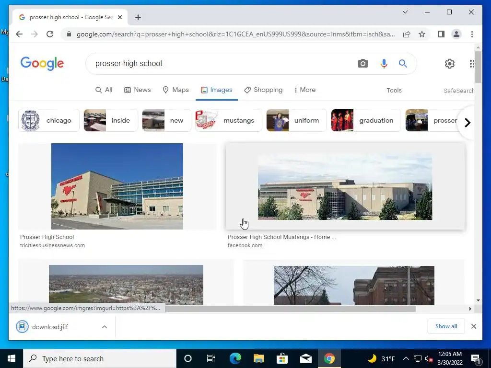
Task: Search by image camera icon
Action: [x=362, y=64]
